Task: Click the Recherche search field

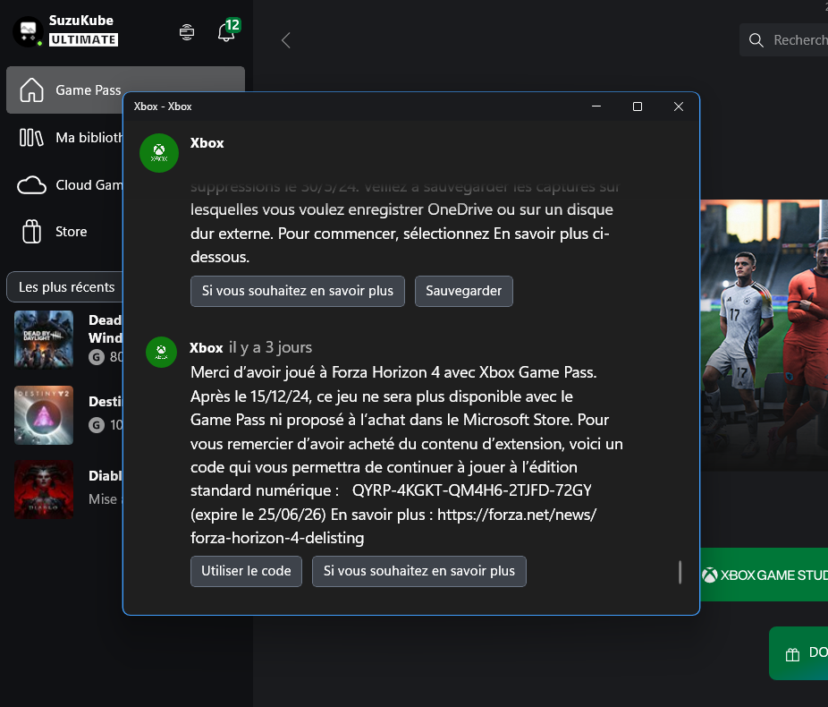Action: point(784,40)
